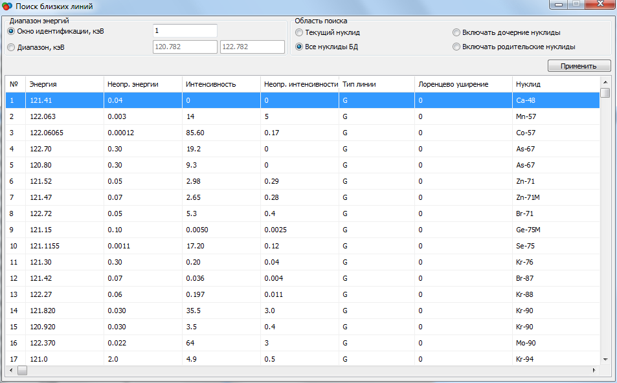Sort by 'Энергия' column header
This screenshot has width=617, height=383.
63,84
